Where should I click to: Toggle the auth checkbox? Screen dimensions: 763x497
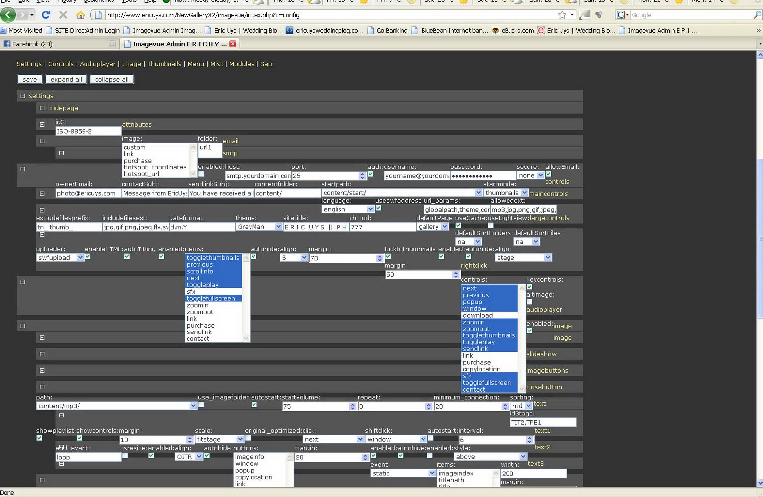coord(371,174)
